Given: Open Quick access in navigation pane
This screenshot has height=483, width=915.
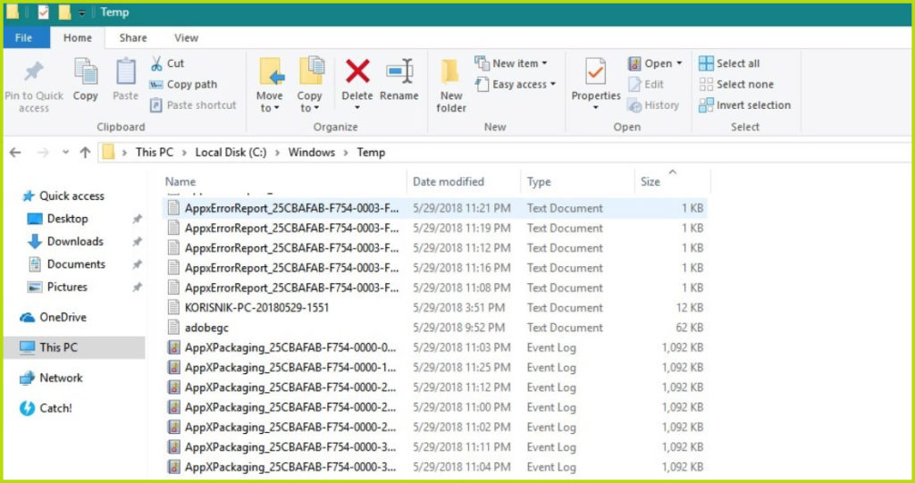Looking at the screenshot, I should pyautogui.click(x=63, y=196).
